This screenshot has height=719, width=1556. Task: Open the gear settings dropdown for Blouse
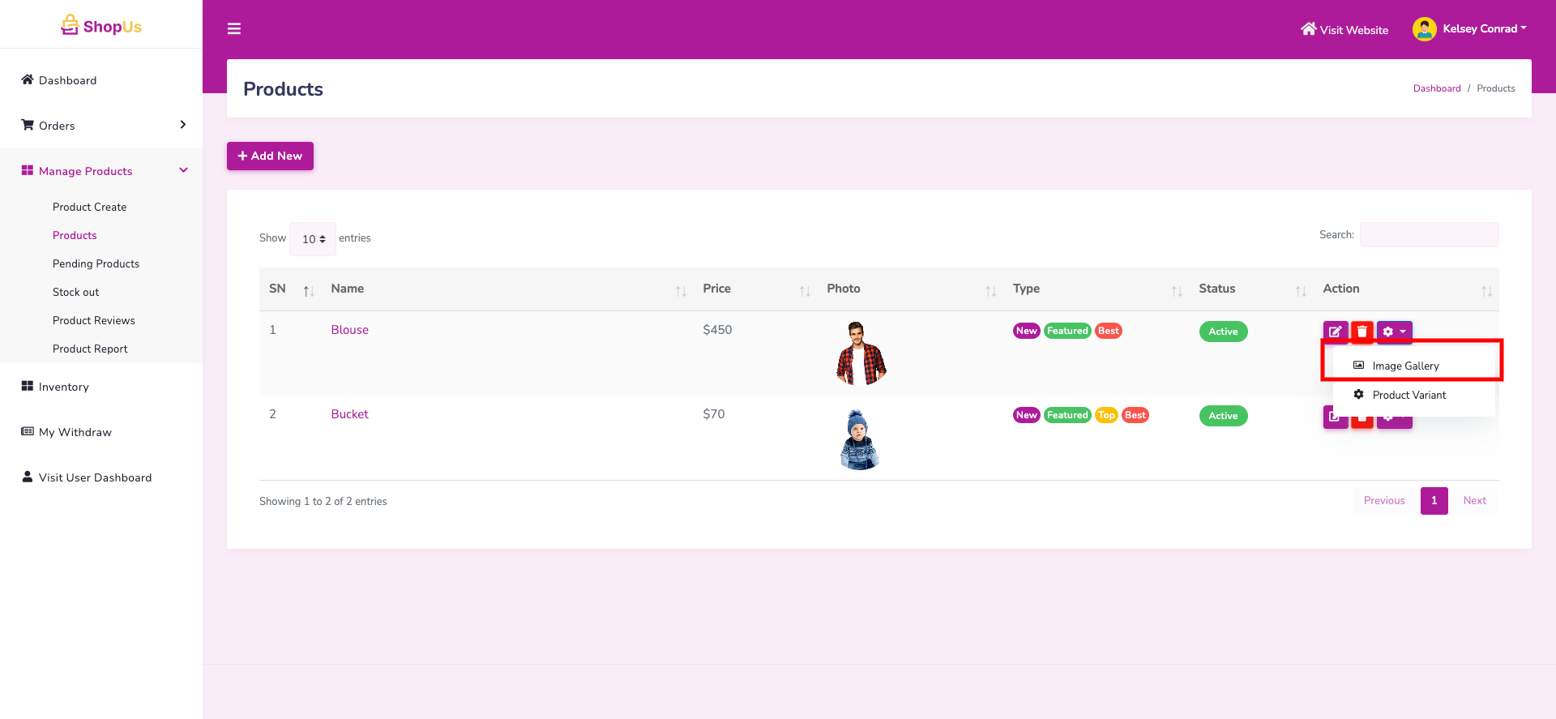click(1394, 332)
